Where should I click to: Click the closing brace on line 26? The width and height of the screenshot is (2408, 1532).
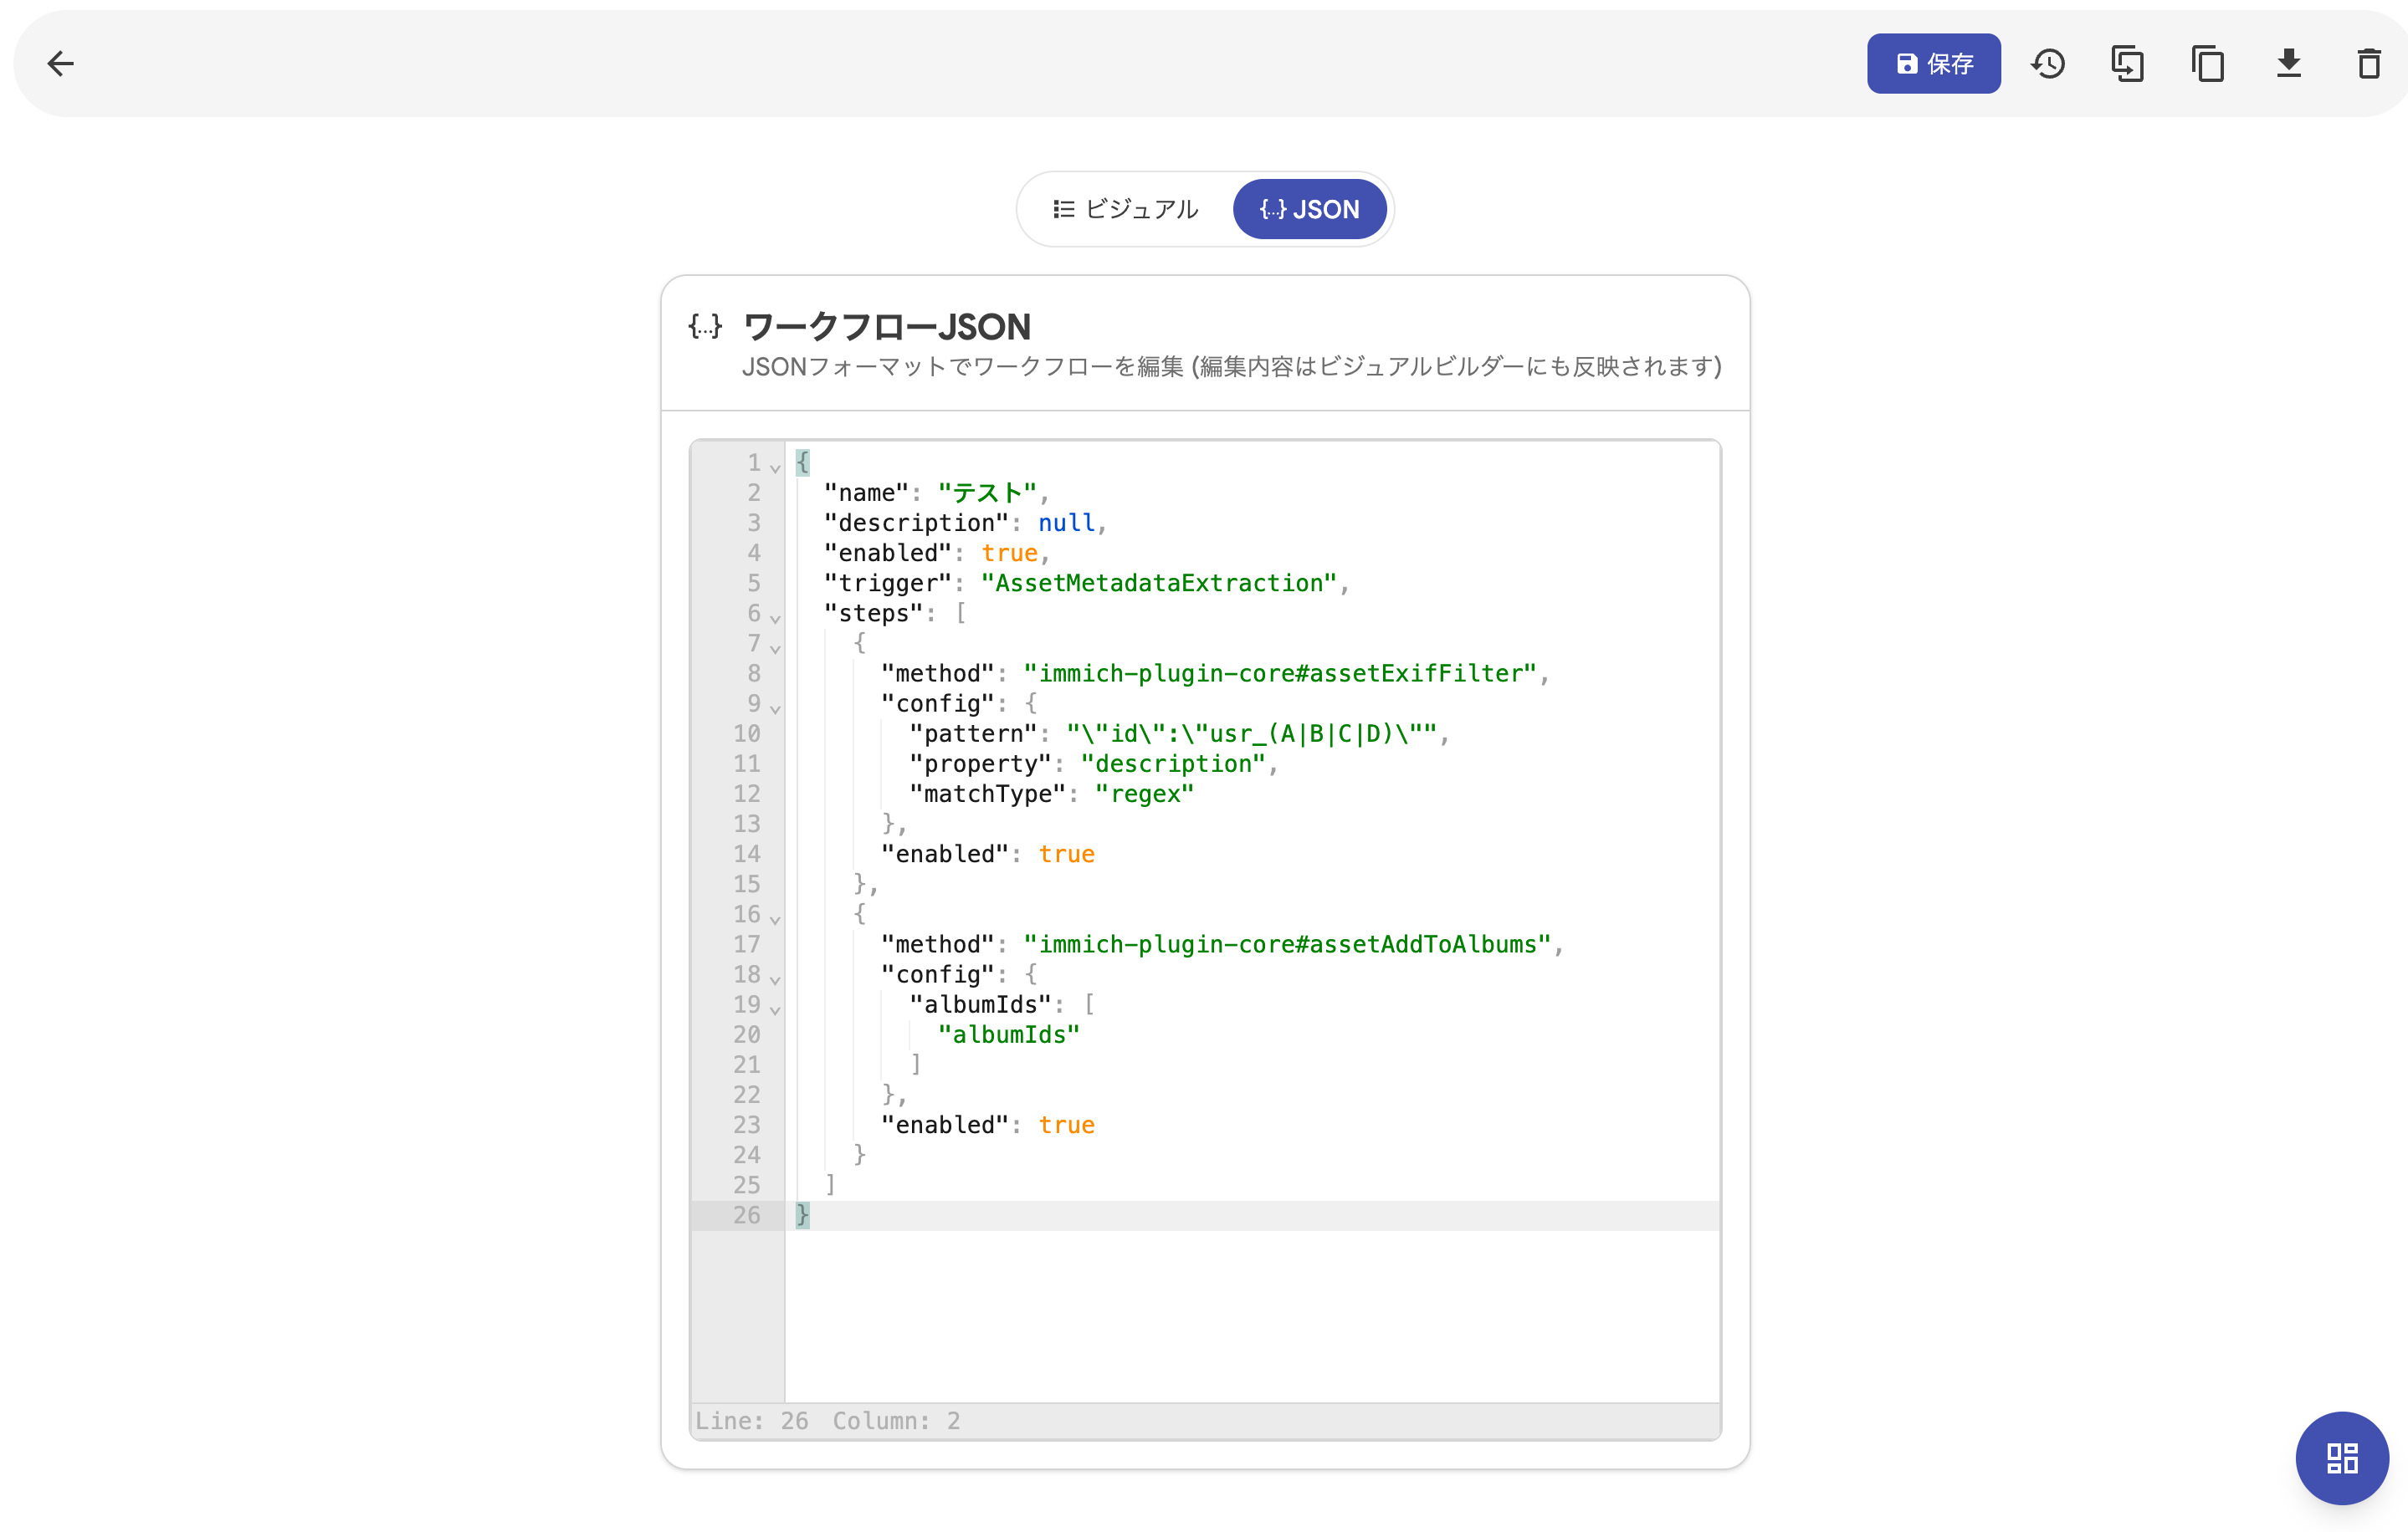(802, 1215)
